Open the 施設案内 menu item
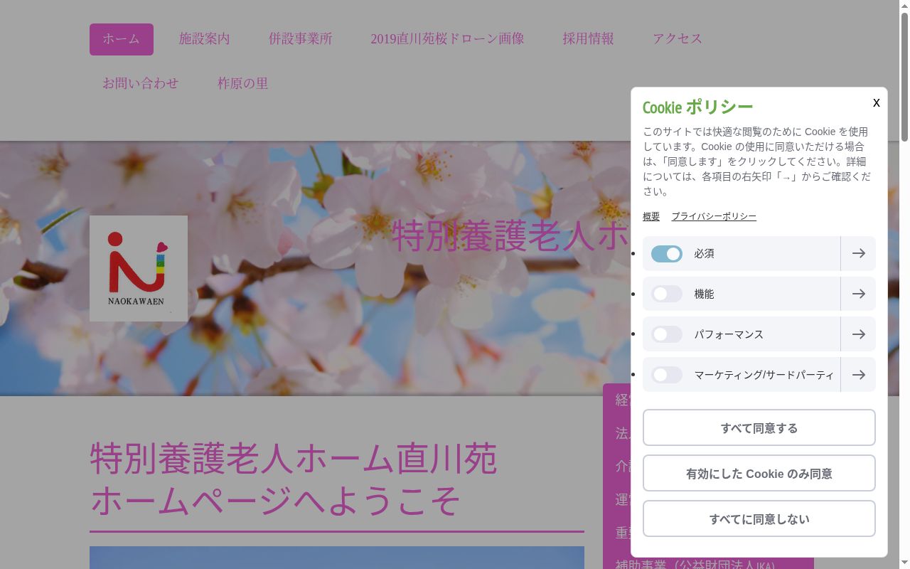Screen dimensions: 910x569 point(205,39)
